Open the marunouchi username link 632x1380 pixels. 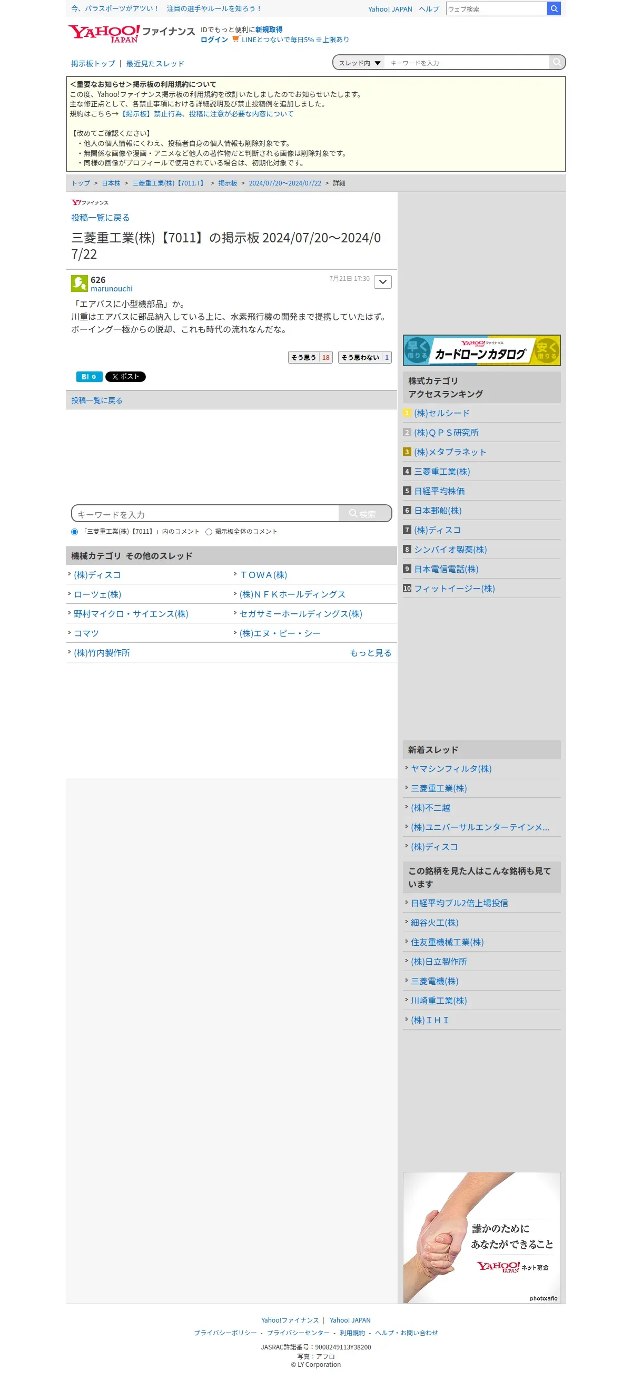pos(112,289)
